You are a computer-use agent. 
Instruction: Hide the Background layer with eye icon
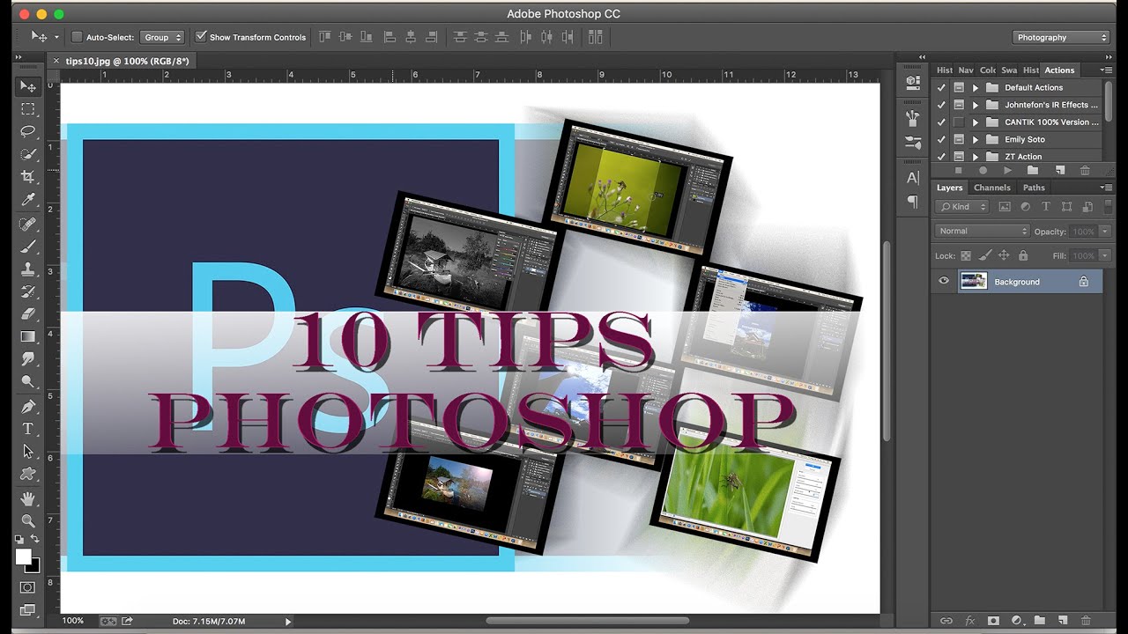[944, 282]
